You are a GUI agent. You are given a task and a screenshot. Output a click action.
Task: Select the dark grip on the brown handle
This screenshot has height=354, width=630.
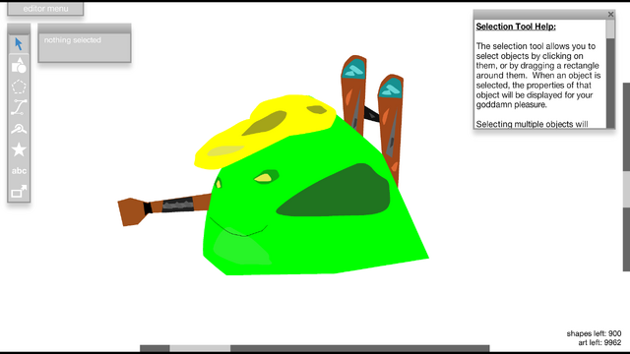click(x=177, y=206)
